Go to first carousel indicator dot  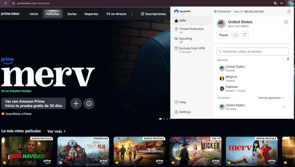pyautogui.click(x=160, y=119)
